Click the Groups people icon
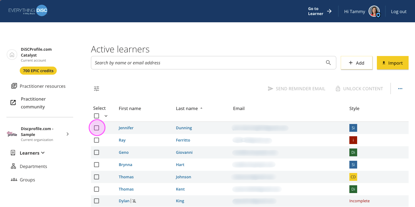The height and width of the screenshot is (207, 415). pos(14,180)
